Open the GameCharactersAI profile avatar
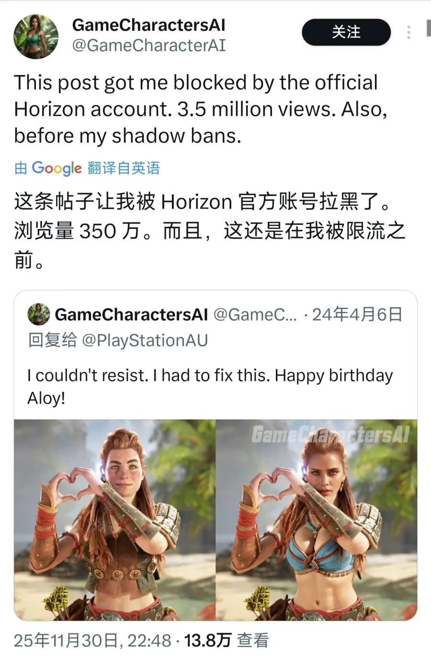431x660 pixels. (36, 36)
